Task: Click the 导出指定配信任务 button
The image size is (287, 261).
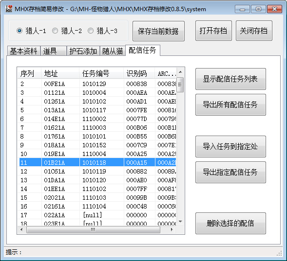Action: click(x=230, y=172)
